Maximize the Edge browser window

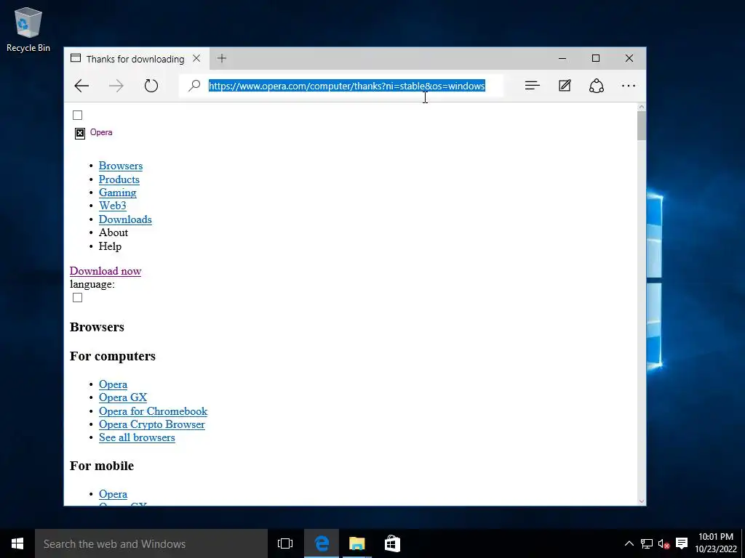(x=596, y=58)
